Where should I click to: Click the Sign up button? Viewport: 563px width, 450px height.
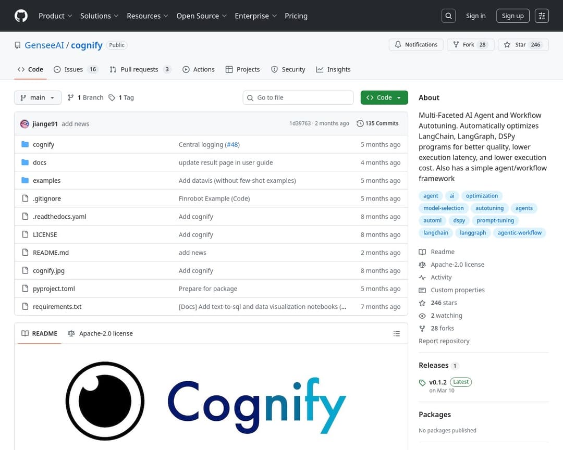[512, 16]
